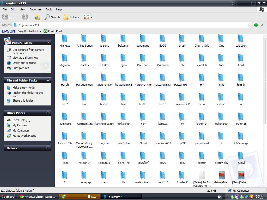The width and height of the screenshot is (267, 200).
Task: Select the [Maiko] To Aru Majutsu file
Action: pyautogui.click(x=202, y=179)
